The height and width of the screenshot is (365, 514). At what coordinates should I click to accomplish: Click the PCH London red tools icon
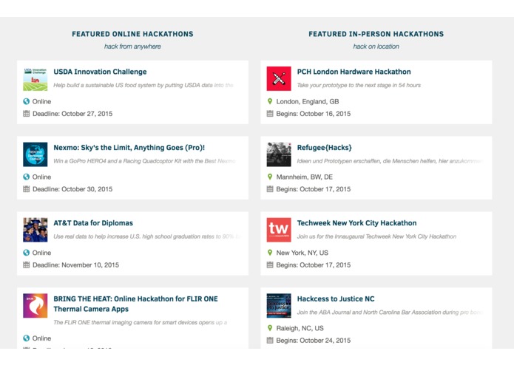pos(279,79)
